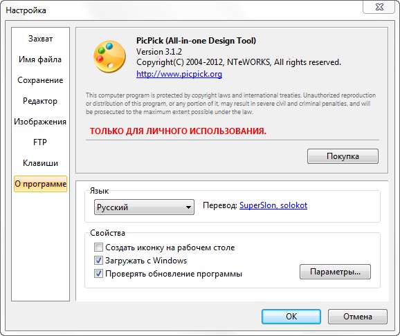Uncheck Загружать с Windows option
The image size is (400, 336).
pos(98,261)
